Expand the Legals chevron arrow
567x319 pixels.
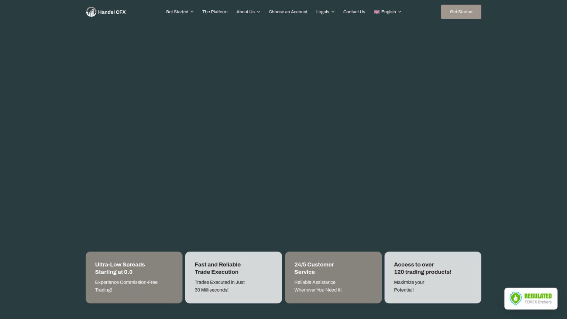click(333, 12)
